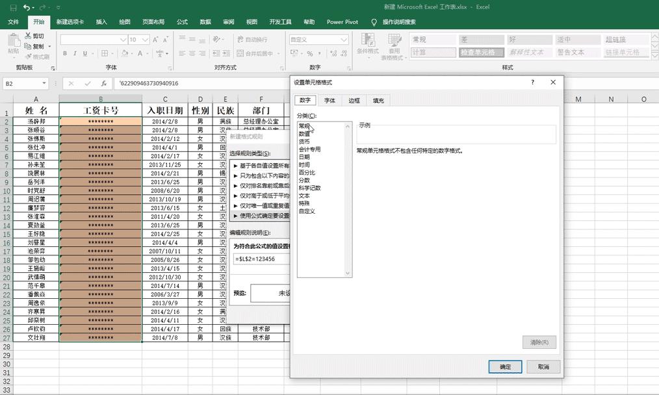Click the Percent Style icon in Number group
The width and height of the screenshot is (659, 395).
pos(310,54)
